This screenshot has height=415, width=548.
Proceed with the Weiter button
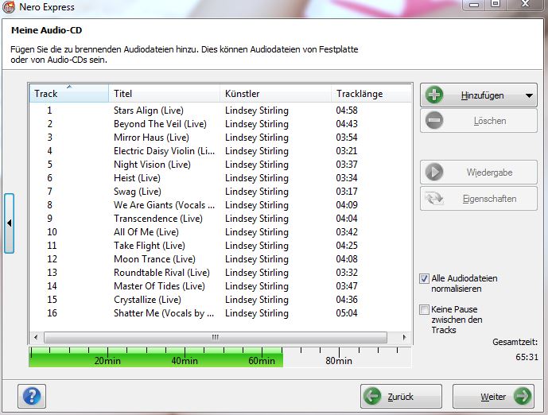coord(493,397)
